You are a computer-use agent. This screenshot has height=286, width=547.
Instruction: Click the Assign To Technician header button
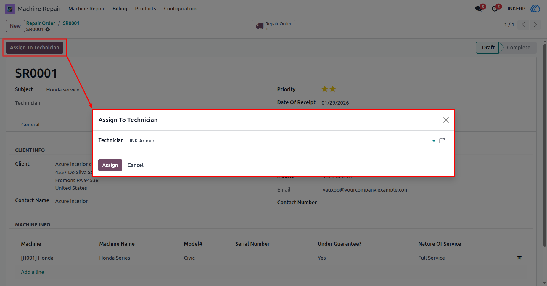click(x=35, y=48)
